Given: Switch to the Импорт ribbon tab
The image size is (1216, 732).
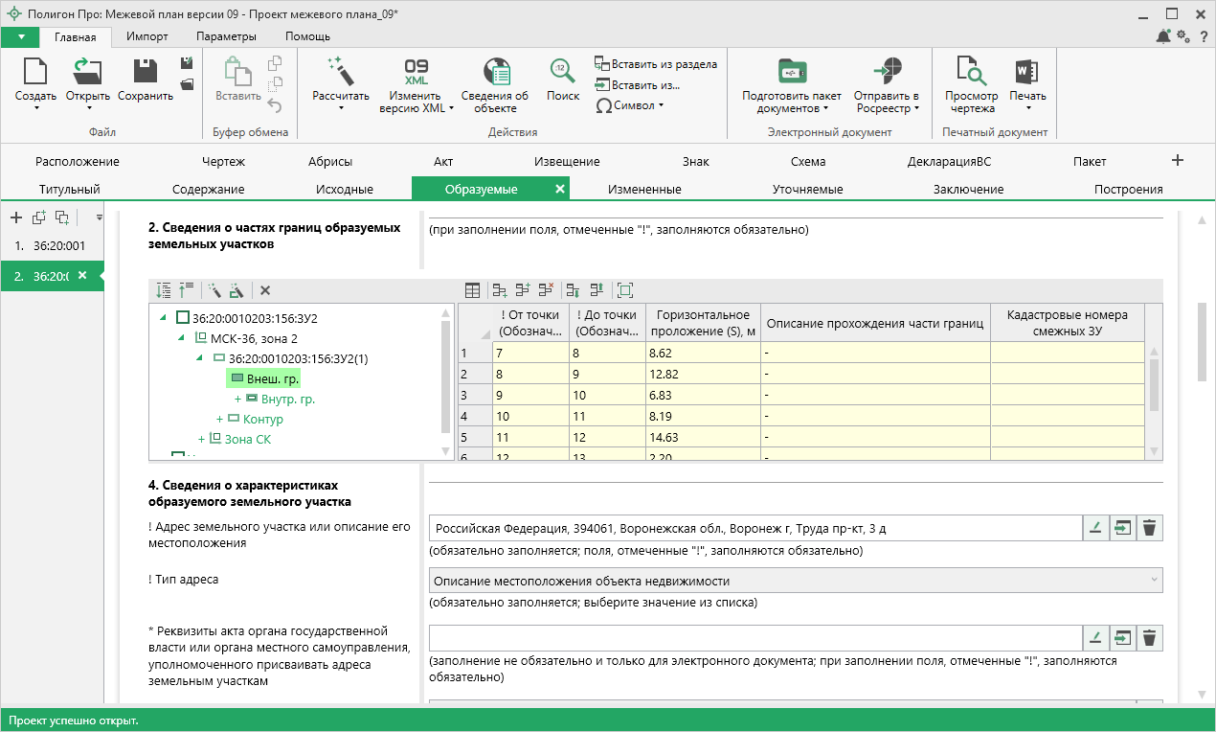Looking at the screenshot, I should pyautogui.click(x=146, y=36).
